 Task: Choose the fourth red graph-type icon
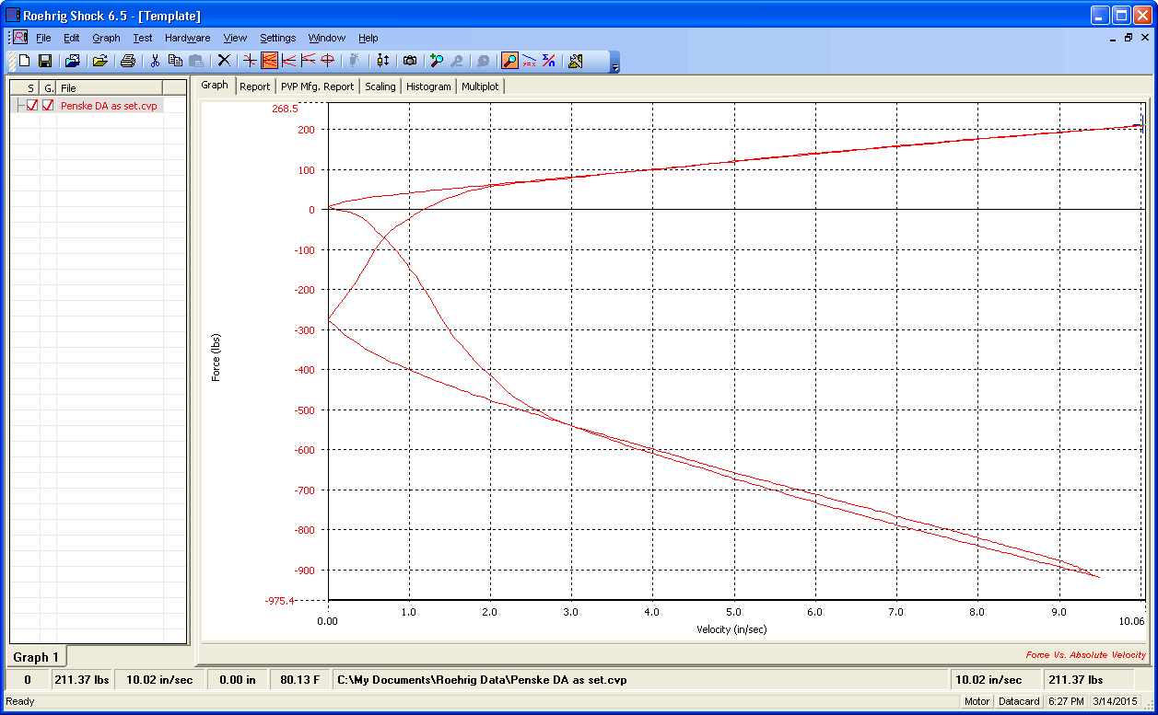308,61
